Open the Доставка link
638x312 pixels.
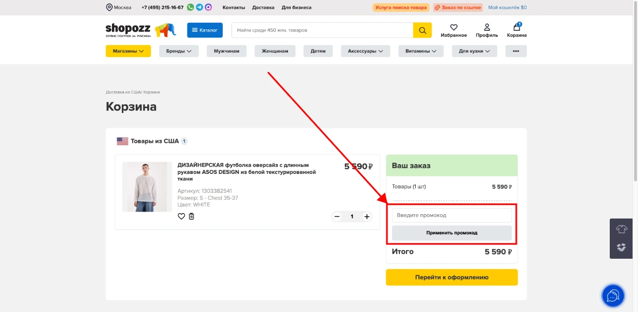click(263, 7)
